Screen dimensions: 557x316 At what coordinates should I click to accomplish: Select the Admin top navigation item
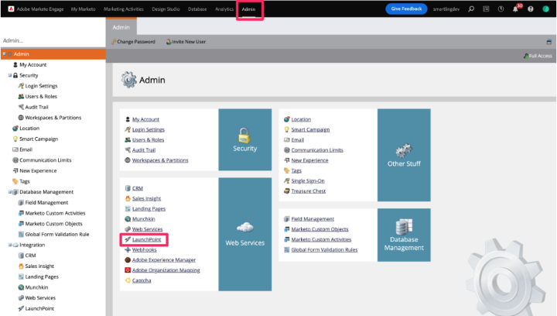pos(248,9)
